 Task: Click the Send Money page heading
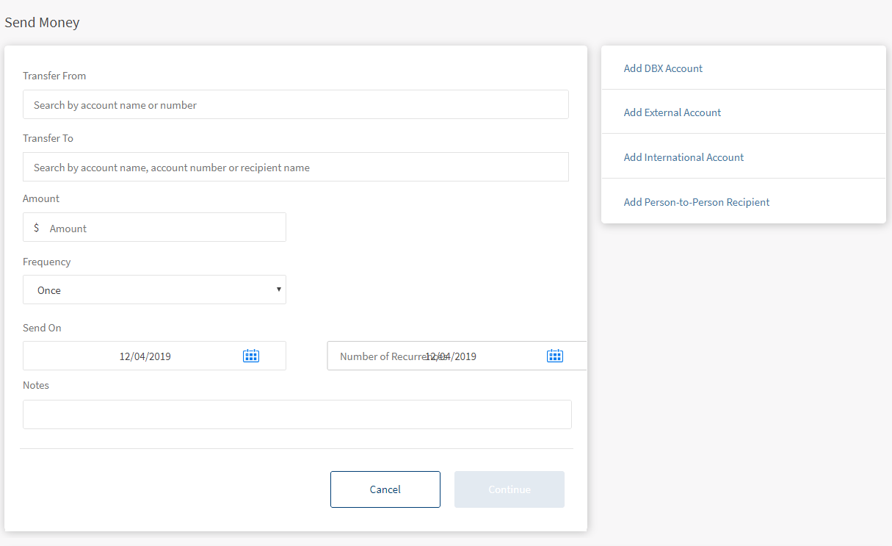(x=42, y=23)
